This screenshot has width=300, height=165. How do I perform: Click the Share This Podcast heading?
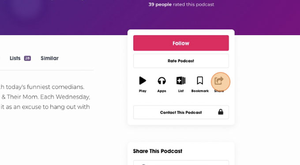tap(157, 151)
